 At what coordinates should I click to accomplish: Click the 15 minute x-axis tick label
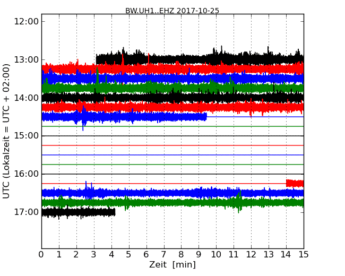[304, 254]
